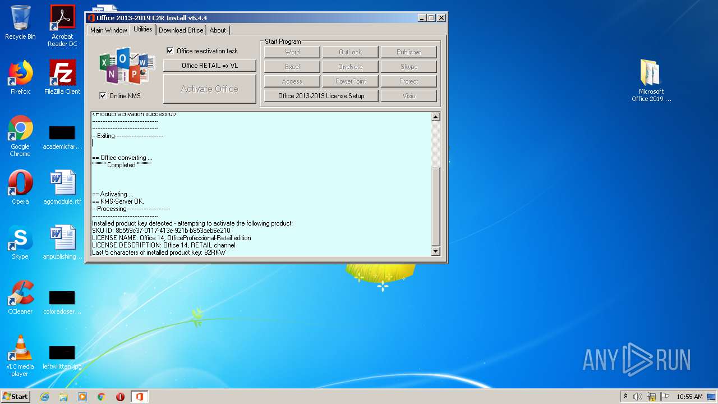Launch Acrobat Reader DC from desktop

(x=62, y=26)
